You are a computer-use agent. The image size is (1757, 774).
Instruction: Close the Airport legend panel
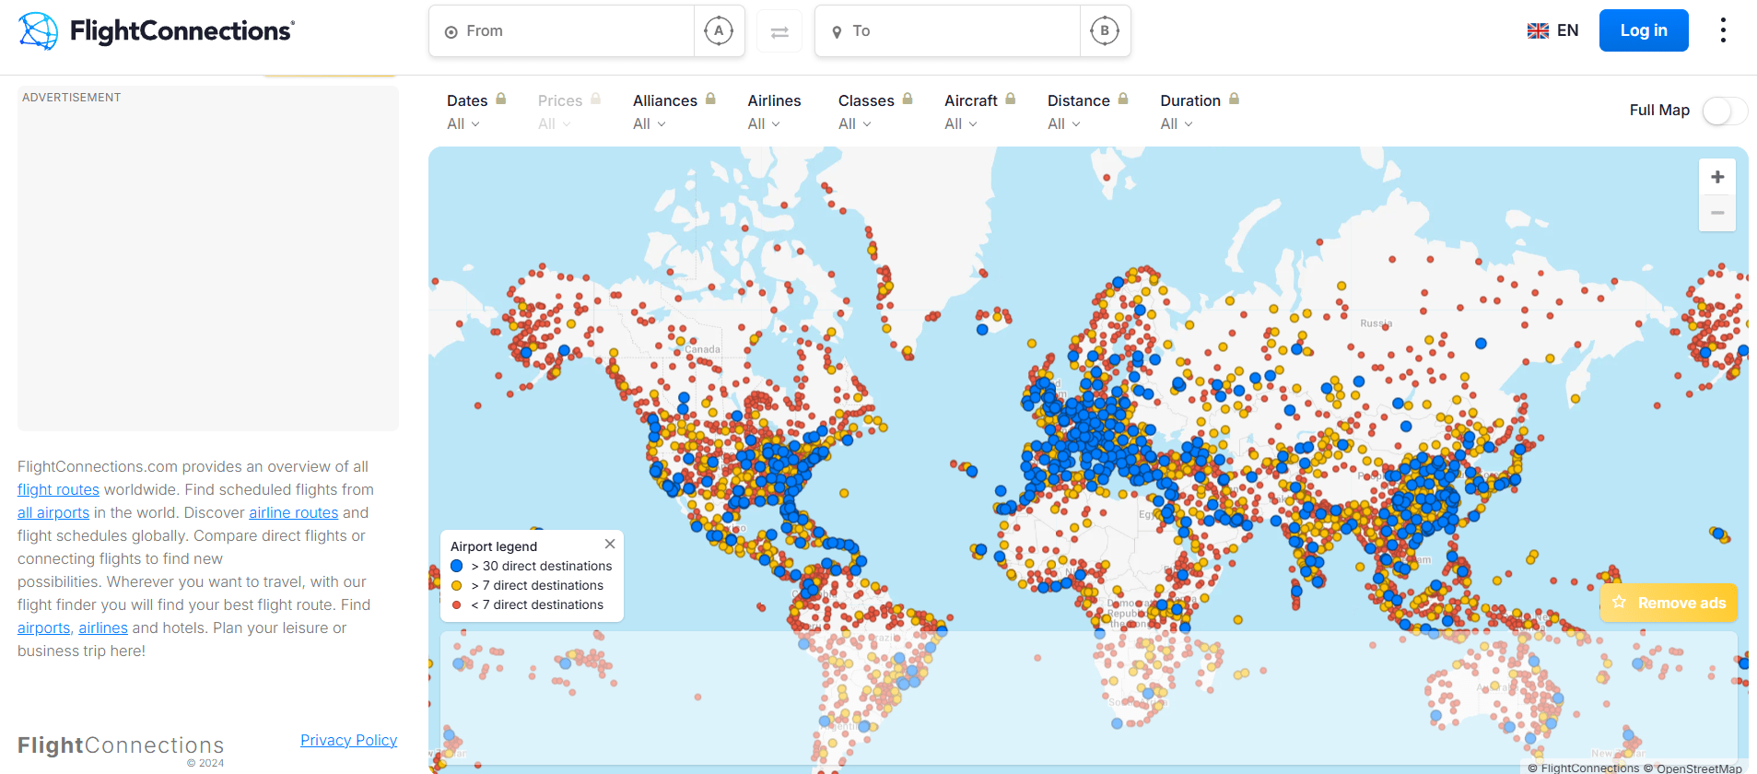pyautogui.click(x=610, y=545)
